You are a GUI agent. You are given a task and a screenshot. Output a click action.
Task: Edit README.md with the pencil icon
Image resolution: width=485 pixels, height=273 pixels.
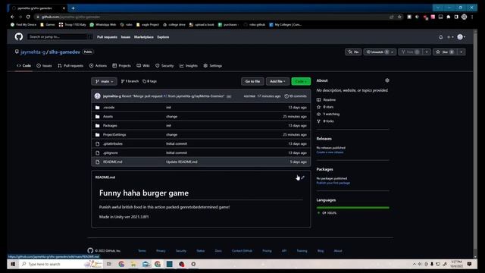pos(303,177)
